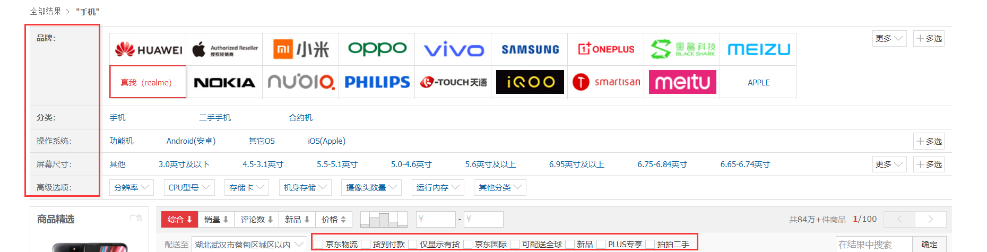Filter by iOS(Apple) operating system
Viewport: 987px width, 252px height.
click(327, 141)
